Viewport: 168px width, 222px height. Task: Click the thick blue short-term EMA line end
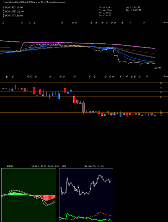pyautogui.click(x=154, y=62)
